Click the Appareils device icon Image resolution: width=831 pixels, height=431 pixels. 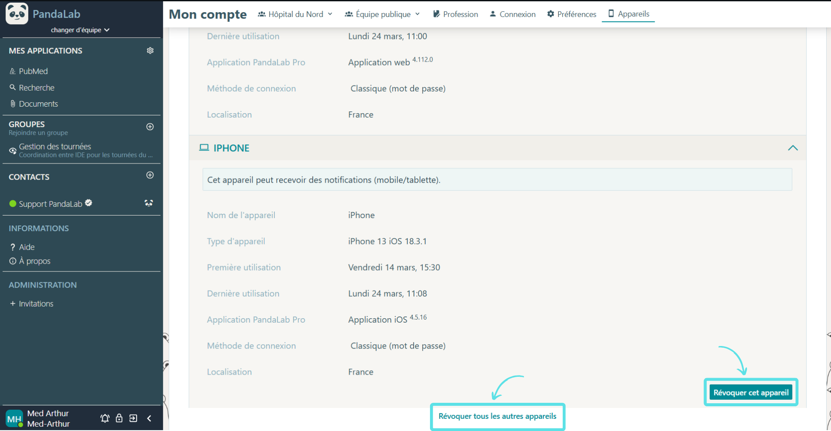[x=611, y=13]
